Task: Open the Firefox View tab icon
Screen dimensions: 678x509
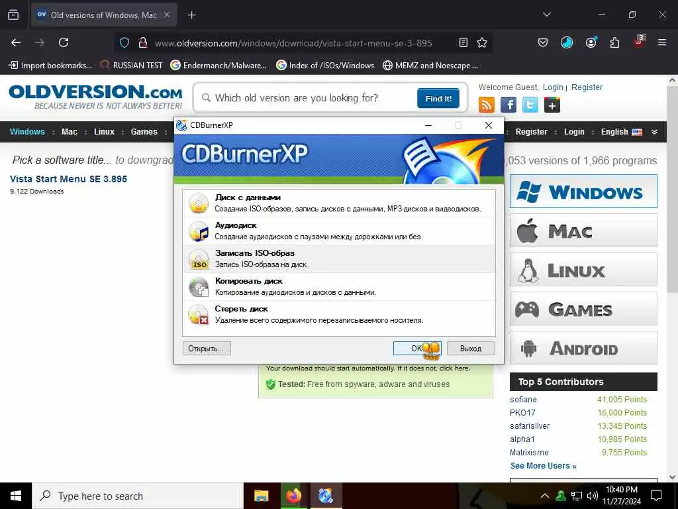Action: click(x=13, y=15)
